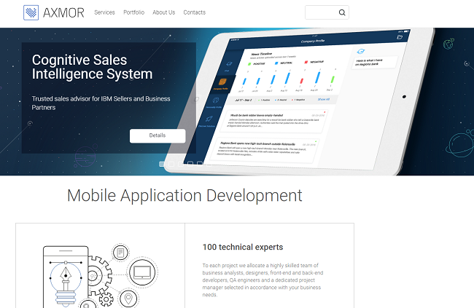Open the Contacts page

pyautogui.click(x=194, y=12)
